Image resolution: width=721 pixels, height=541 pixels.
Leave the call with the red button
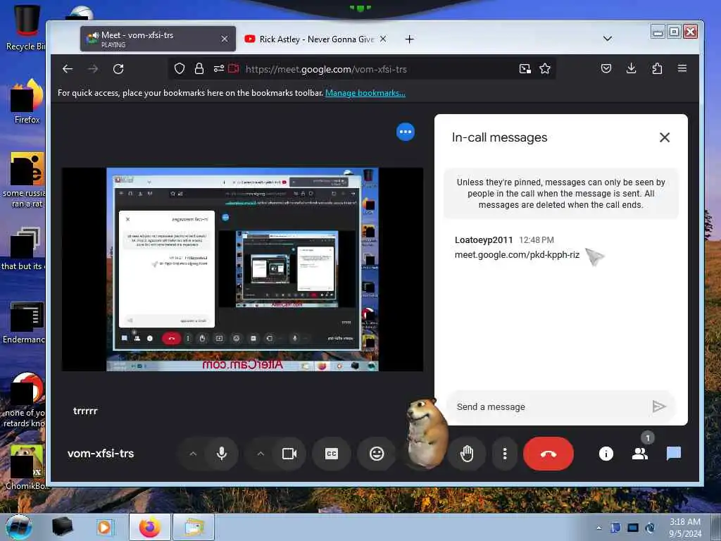pyautogui.click(x=548, y=454)
